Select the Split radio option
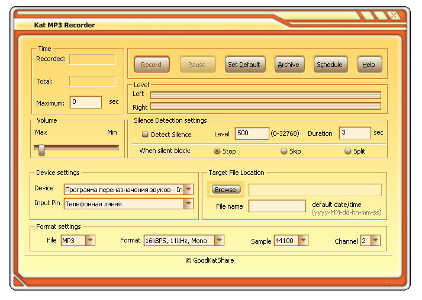 [x=347, y=151]
